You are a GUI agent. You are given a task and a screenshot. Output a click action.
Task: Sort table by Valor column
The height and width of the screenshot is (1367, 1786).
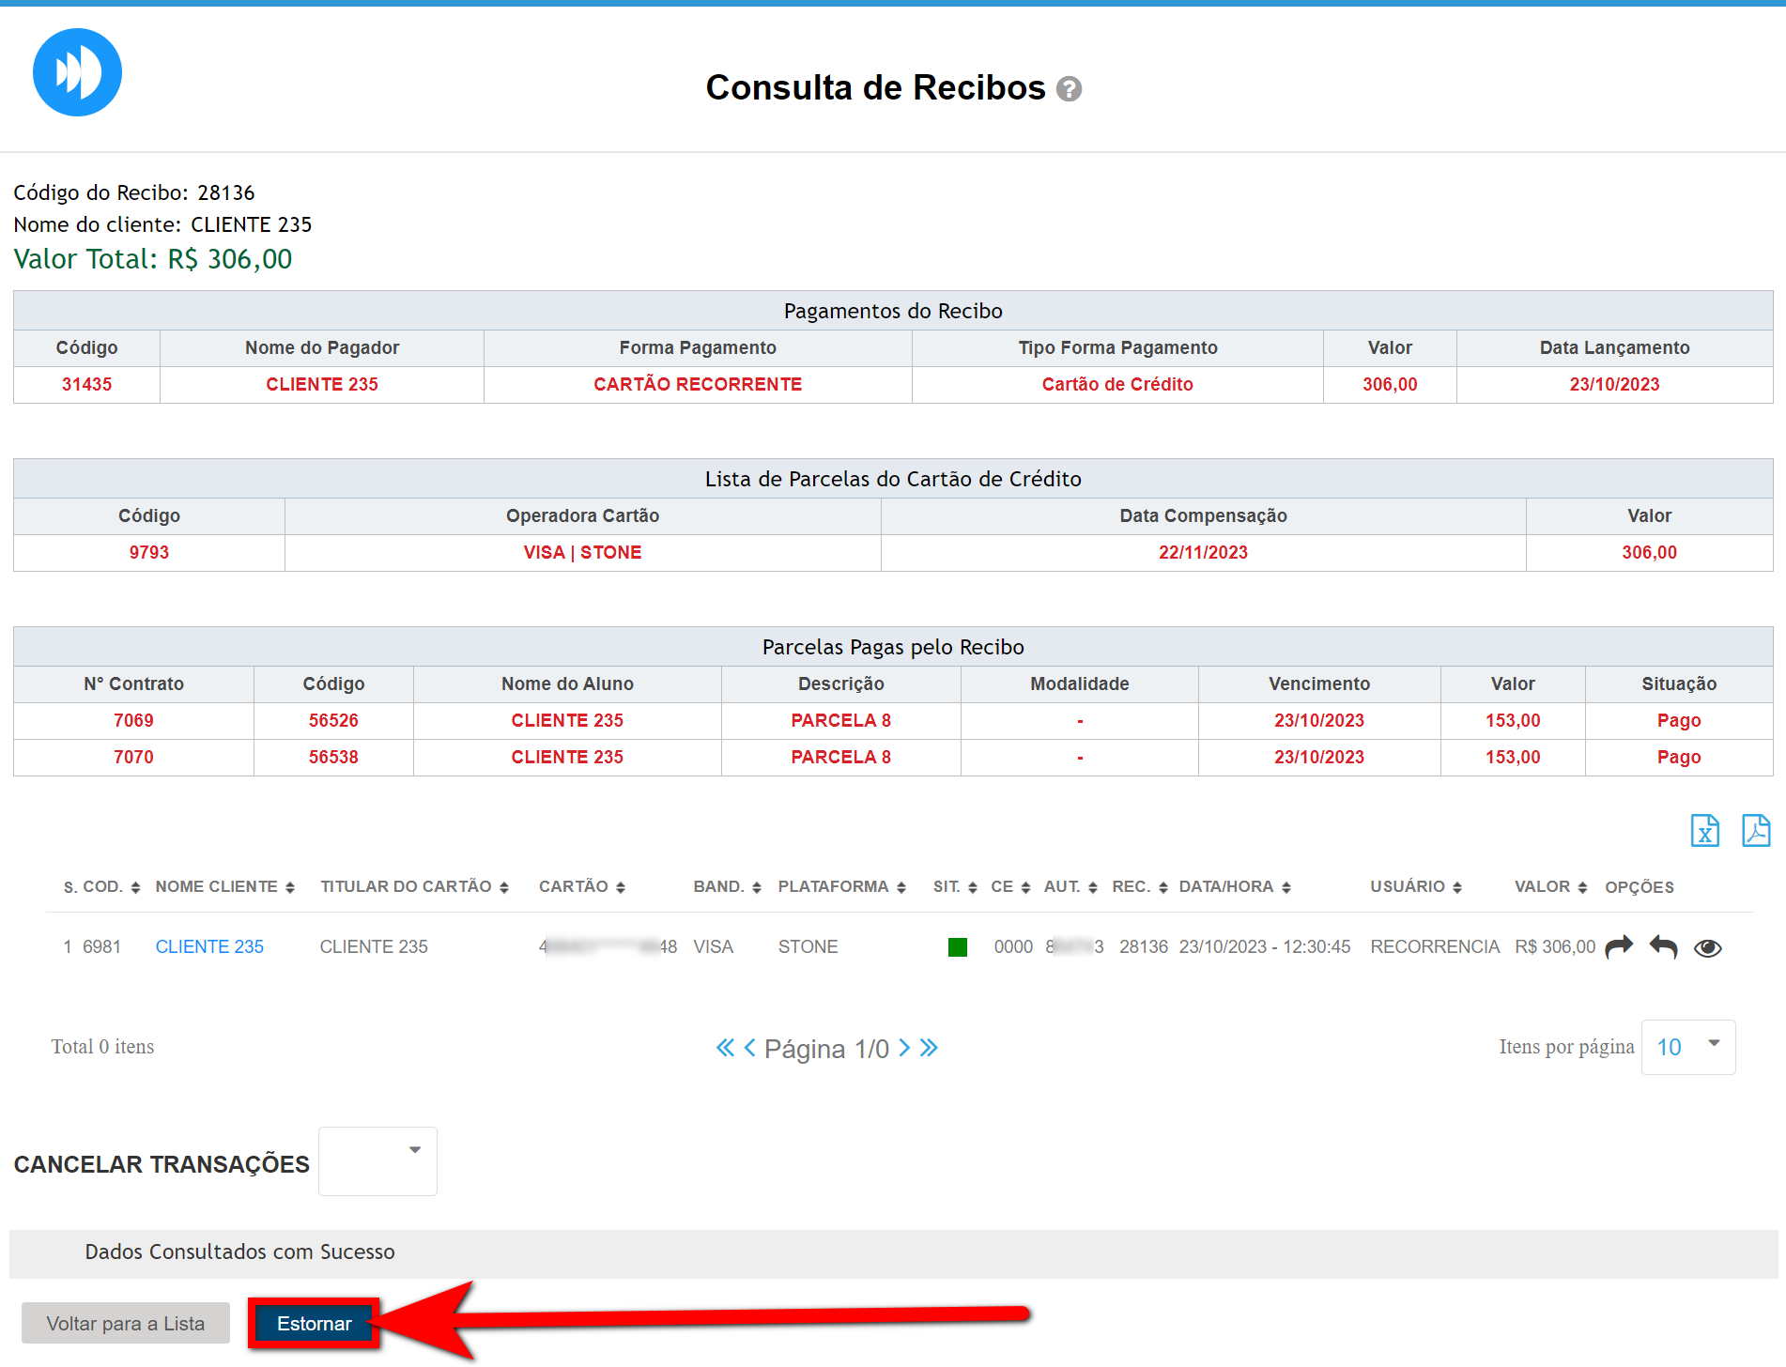click(x=1549, y=886)
